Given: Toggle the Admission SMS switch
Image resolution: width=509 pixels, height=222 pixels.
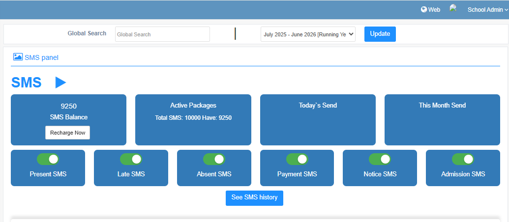Looking at the screenshot, I should point(463,159).
